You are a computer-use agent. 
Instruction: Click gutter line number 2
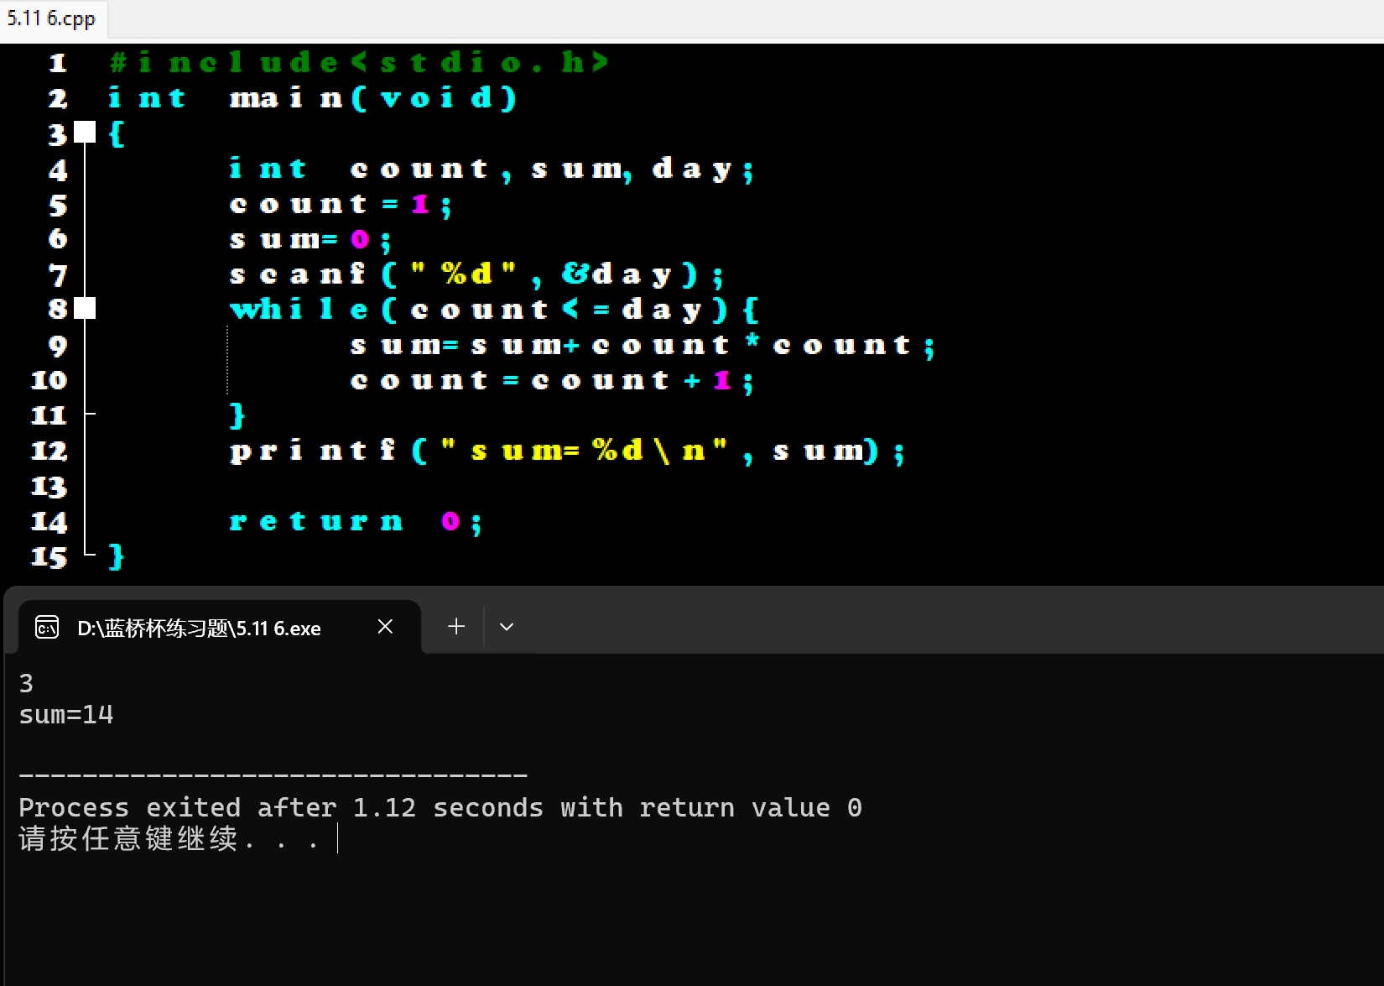[57, 98]
